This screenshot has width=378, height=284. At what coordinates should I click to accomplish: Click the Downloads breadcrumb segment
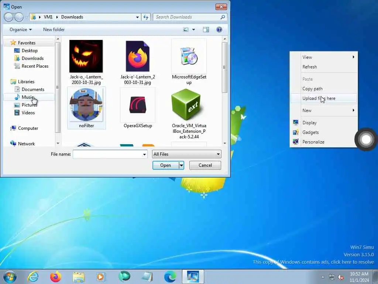pyautogui.click(x=72, y=17)
